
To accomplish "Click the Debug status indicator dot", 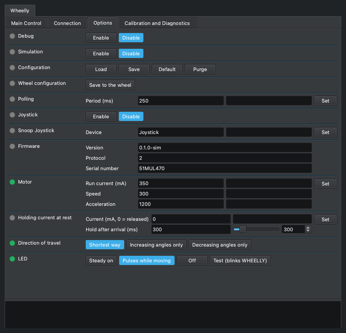I will click(12, 36).
